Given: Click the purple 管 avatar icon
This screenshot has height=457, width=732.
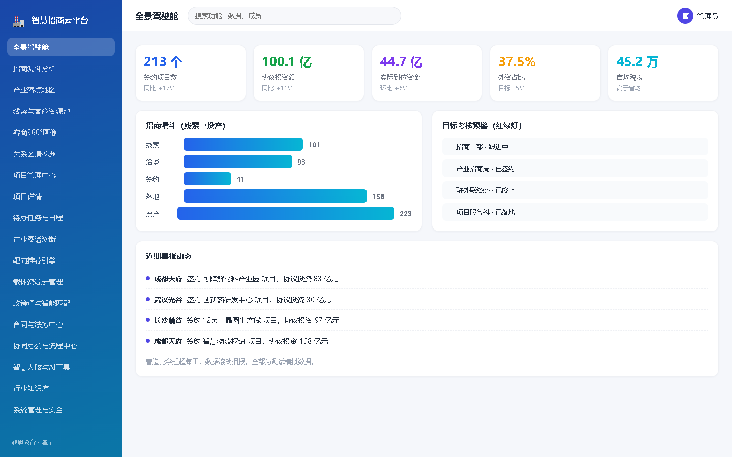Looking at the screenshot, I should pos(685,16).
